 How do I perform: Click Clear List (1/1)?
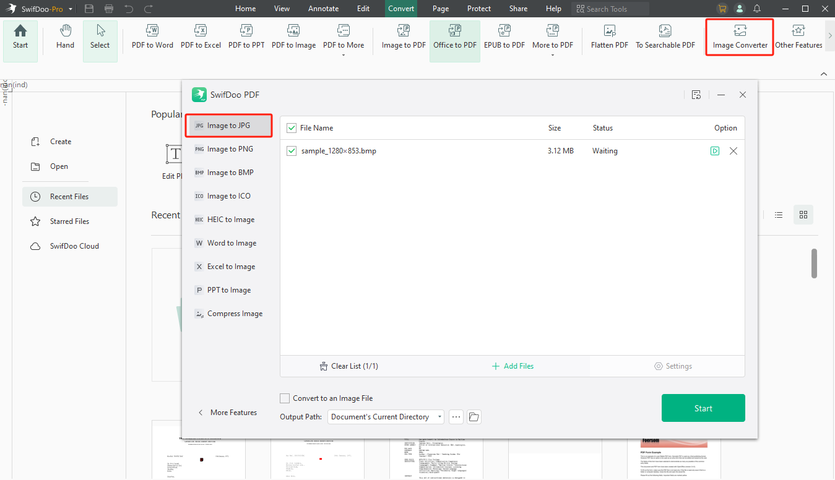(349, 366)
